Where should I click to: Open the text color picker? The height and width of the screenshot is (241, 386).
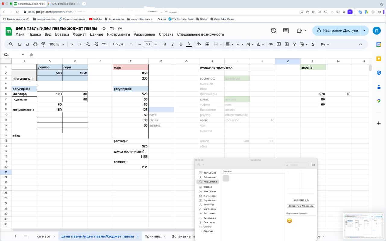[189, 44]
